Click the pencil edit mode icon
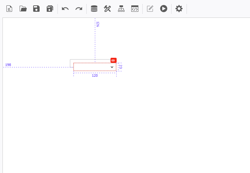Viewport: 250px width, 173px height. (x=150, y=9)
